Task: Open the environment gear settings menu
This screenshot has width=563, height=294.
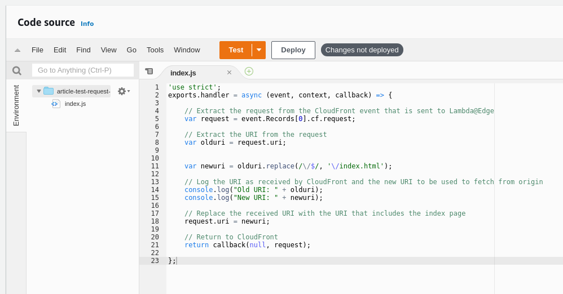Action: (124, 91)
